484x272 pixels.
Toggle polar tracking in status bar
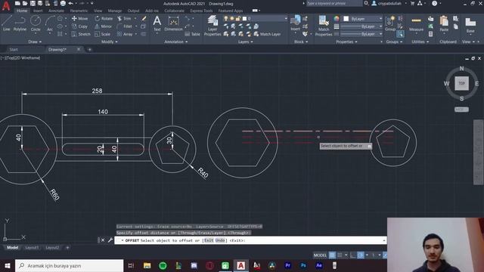click(x=361, y=255)
